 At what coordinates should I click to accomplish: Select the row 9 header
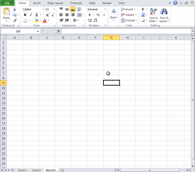point(3,83)
